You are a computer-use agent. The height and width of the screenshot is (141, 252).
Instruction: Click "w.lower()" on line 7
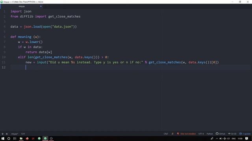[34, 42]
